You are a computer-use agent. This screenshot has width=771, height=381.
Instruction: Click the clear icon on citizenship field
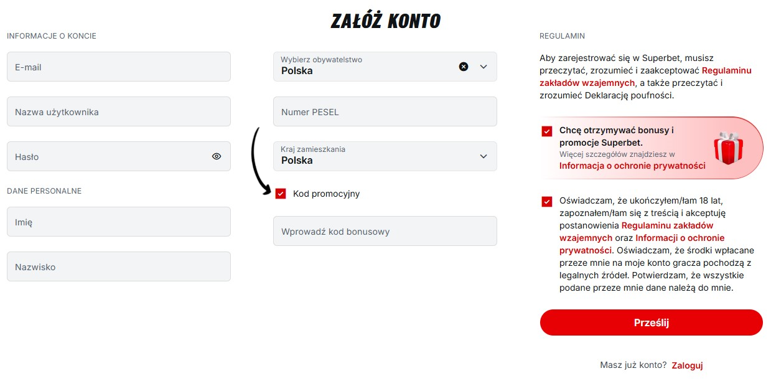(463, 66)
